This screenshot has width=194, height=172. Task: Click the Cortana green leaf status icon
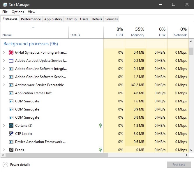pyautogui.click(x=100, y=126)
